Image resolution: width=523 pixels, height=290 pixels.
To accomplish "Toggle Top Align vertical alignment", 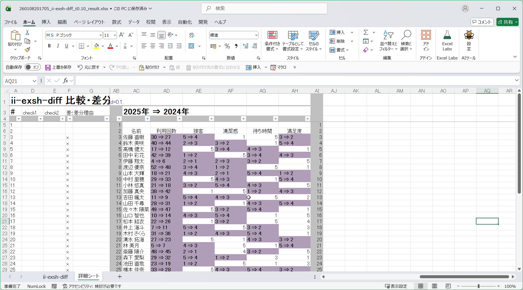I will click(x=144, y=35).
